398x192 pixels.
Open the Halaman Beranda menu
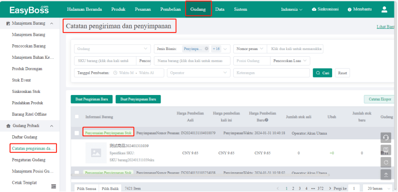pos(84,9)
